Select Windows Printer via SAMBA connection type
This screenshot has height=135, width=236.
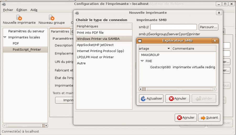[x=98, y=39]
